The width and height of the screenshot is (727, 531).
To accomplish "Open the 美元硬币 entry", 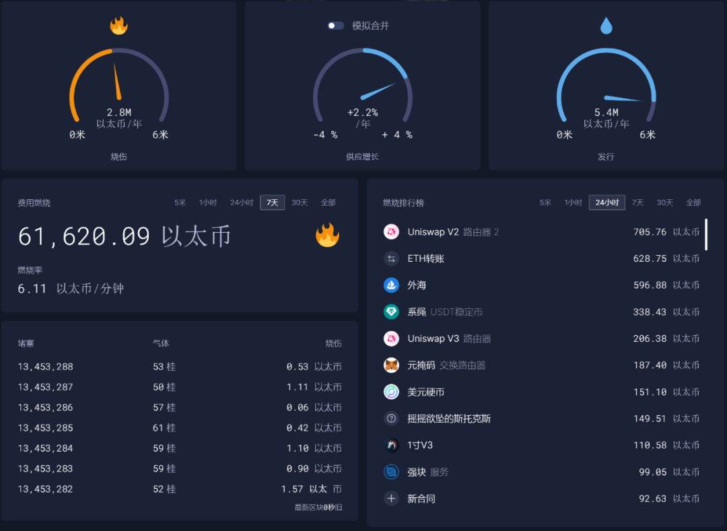I will [x=541, y=392].
